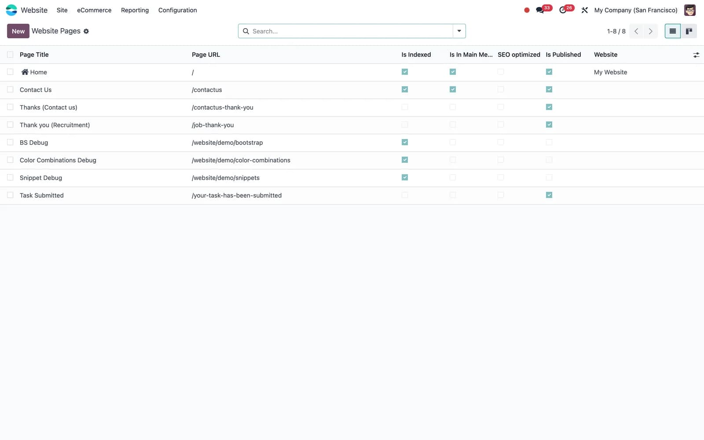This screenshot has width=704, height=440.
Task: Open the eCommerce menu
Action: click(x=94, y=10)
